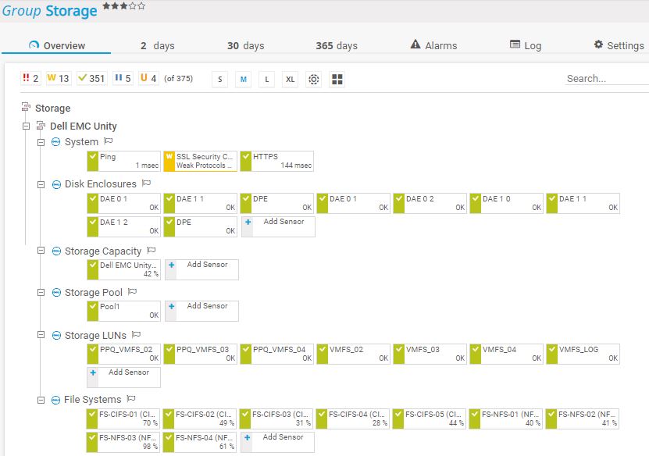The image size is (649, 456).
Task: Switch to the 30 days tab
Action: pyautogui.click(x=245, y=45)
